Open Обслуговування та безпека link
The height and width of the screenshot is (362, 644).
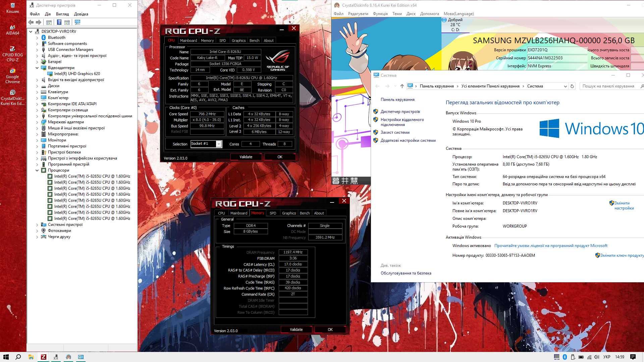click(406, 273)
